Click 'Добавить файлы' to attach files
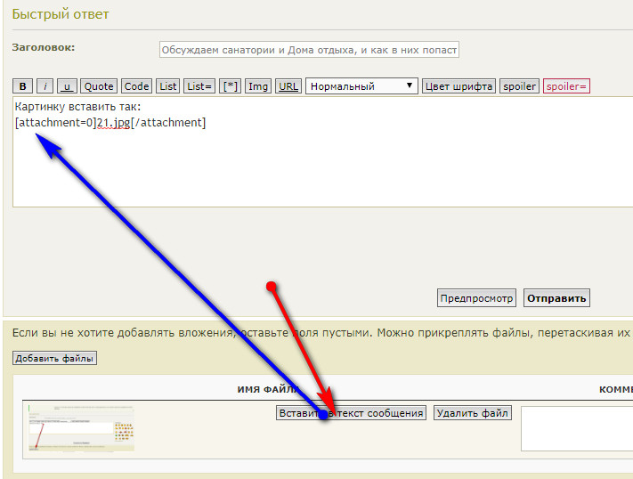The width and height of the screenshot is (633, 479). (x=54, y=358)
